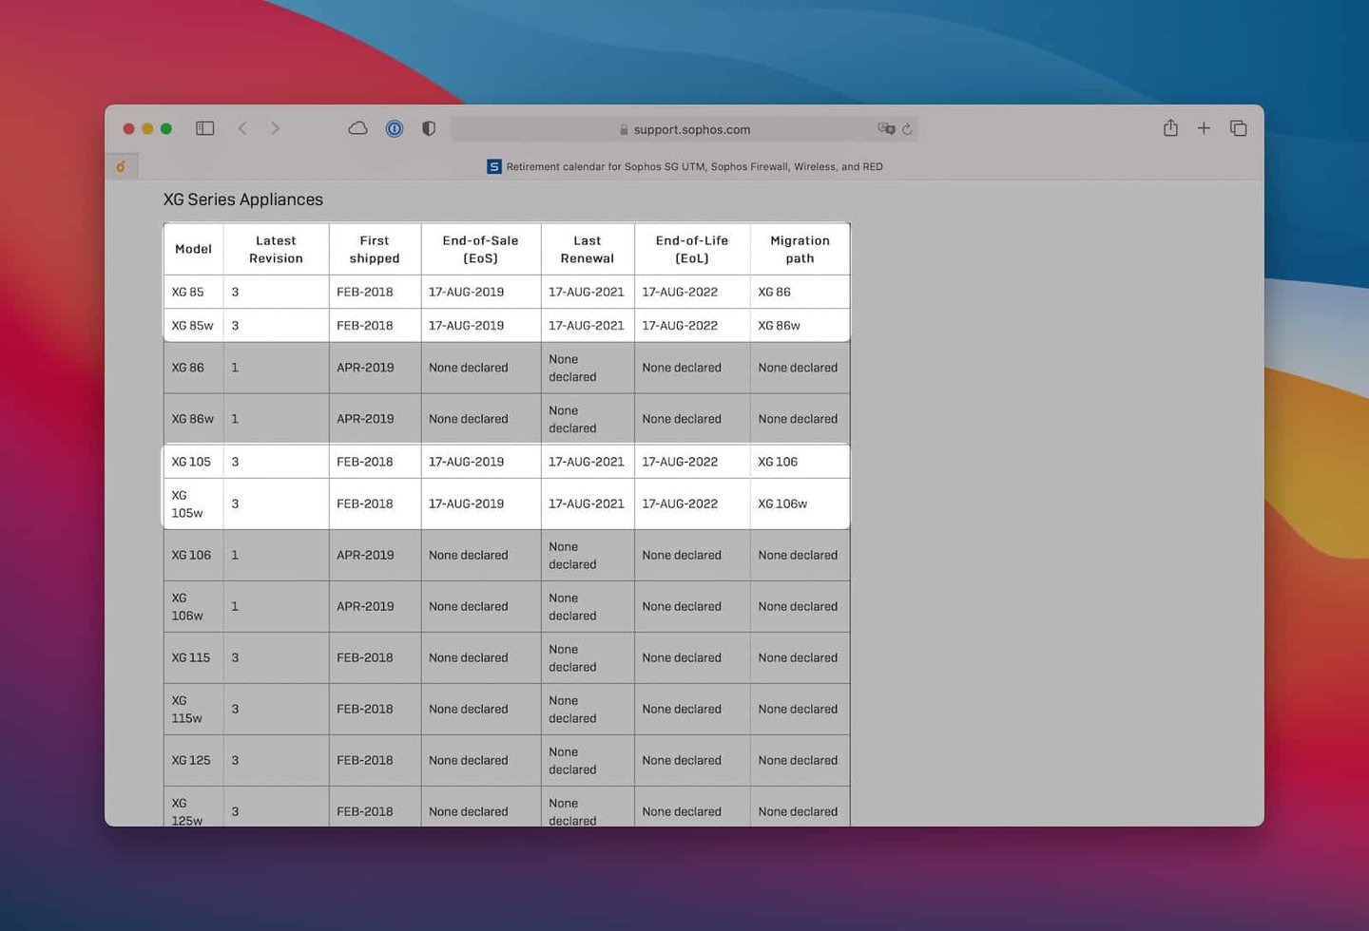1369x931 pixels.
Task: Add a new tab
Action: coord(1204,128)
